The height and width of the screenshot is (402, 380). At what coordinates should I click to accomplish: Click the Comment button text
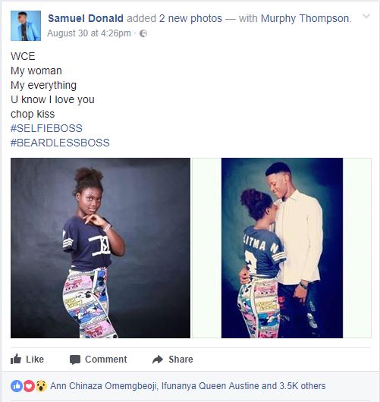106,360
